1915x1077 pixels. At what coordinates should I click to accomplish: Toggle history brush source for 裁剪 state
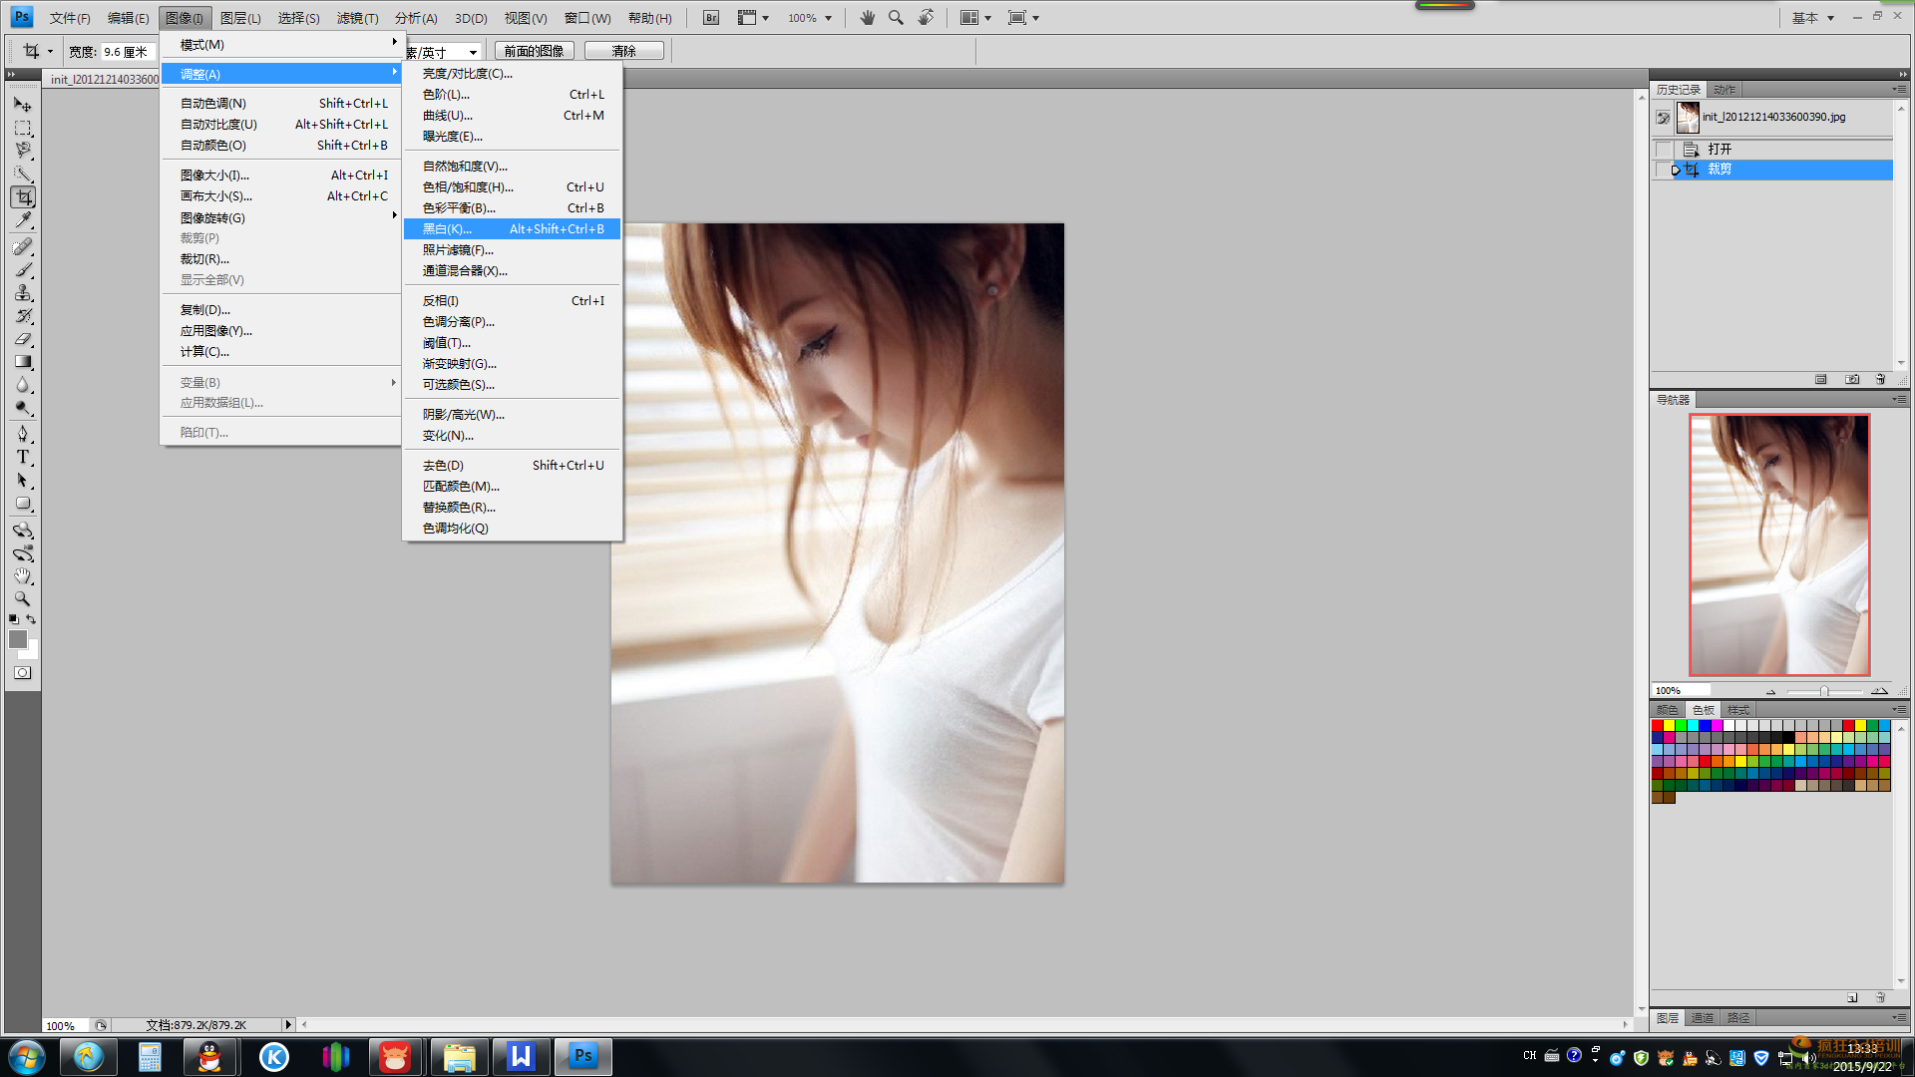tap(1663, 170)
